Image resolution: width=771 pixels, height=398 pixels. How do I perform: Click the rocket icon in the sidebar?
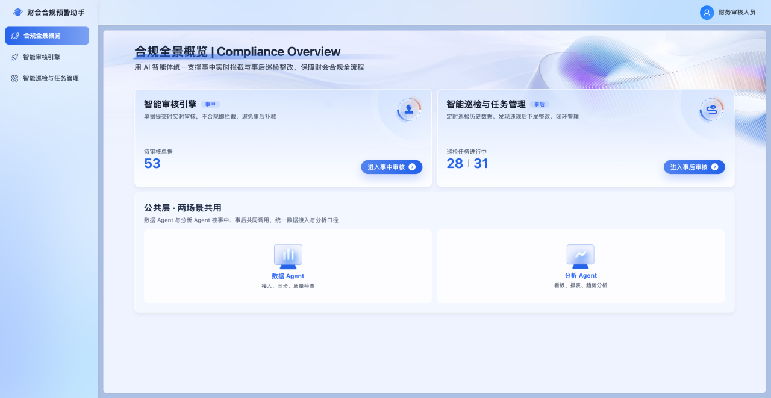click(x=15, y=57)
